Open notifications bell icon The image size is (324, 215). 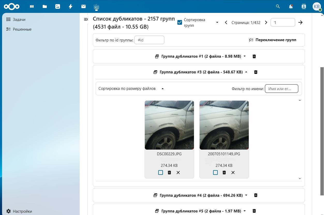click(291, 6)
